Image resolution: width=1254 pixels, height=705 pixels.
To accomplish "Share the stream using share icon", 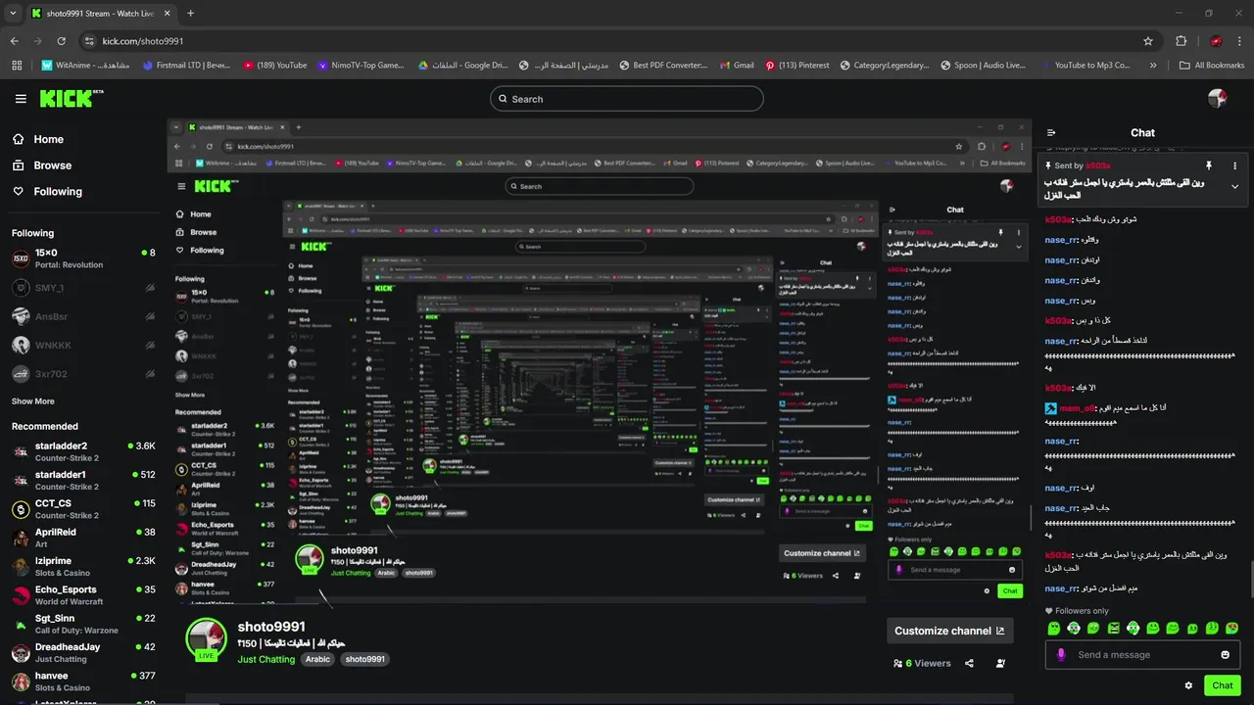I will pyautogui.click(x=969, y=663).
